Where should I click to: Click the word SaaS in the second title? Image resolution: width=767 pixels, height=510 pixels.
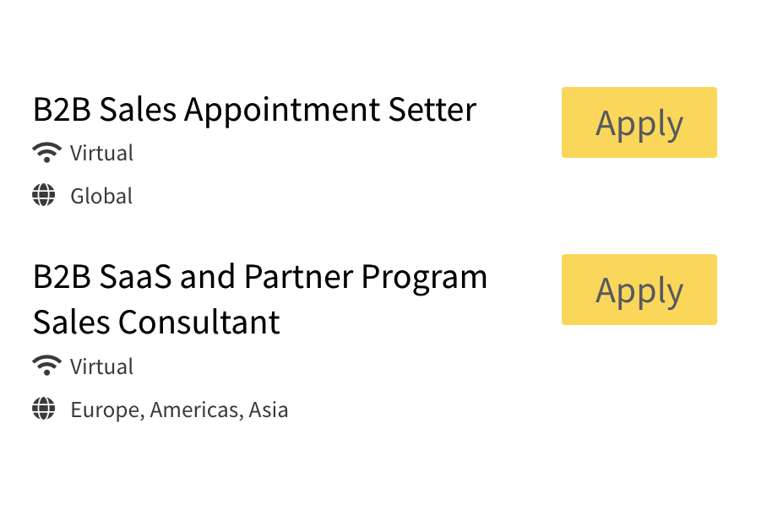click(135, 277)
